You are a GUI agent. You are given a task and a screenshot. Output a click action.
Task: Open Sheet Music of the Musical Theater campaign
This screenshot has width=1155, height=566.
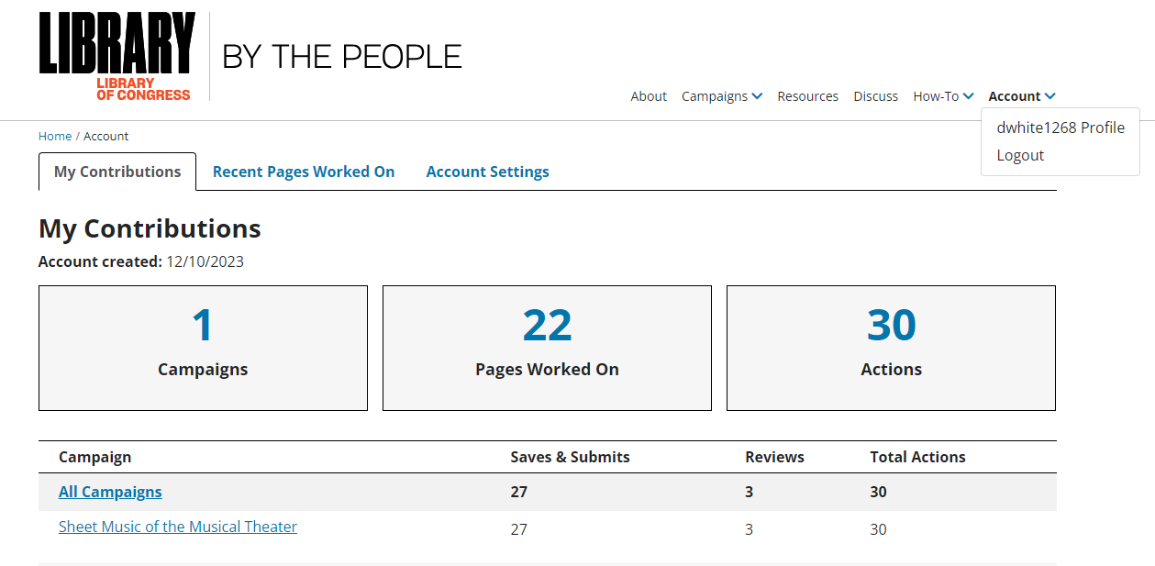(x=178, y=527)
